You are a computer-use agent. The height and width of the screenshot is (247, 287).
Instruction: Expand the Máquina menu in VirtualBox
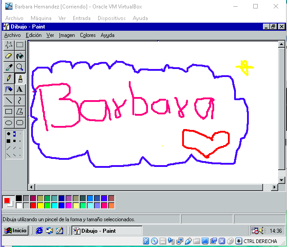pyautogui.click(x=41, y=18)
